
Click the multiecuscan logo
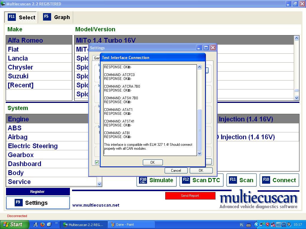click(x=259, y=199)
